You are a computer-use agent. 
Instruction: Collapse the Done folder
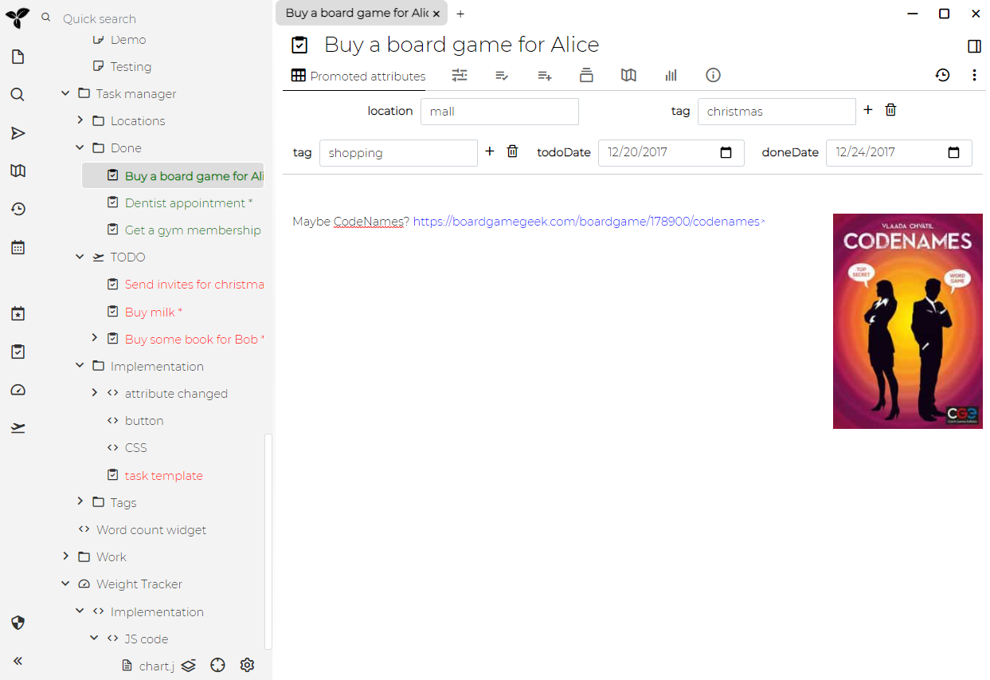pos(79,147)
